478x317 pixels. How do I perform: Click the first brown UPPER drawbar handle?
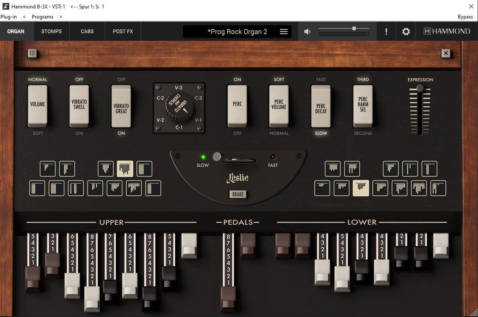(33, 279)
